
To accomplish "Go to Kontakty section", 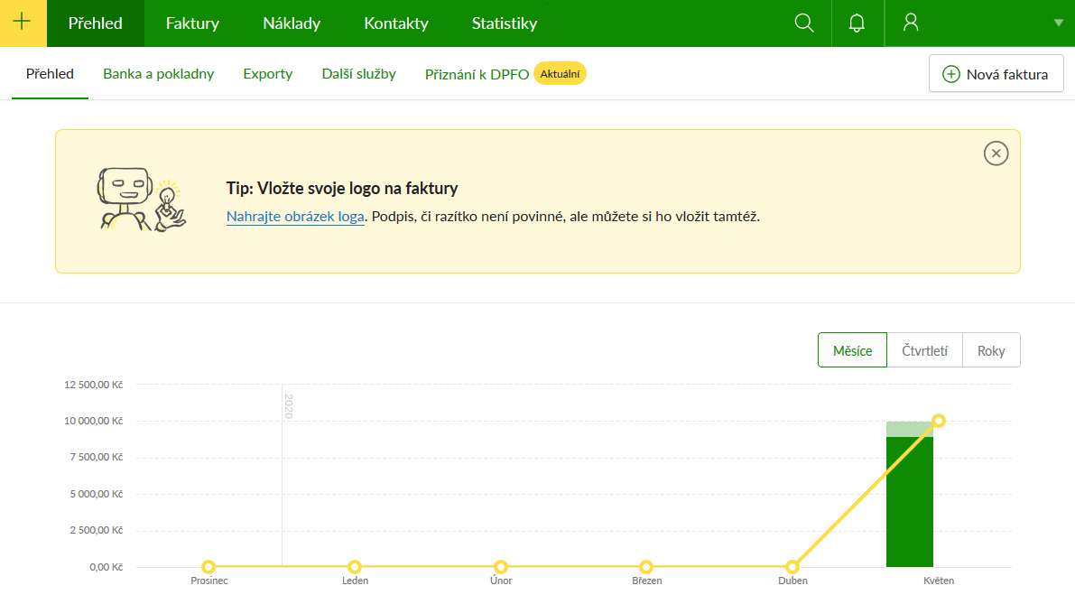I will 396,23.
